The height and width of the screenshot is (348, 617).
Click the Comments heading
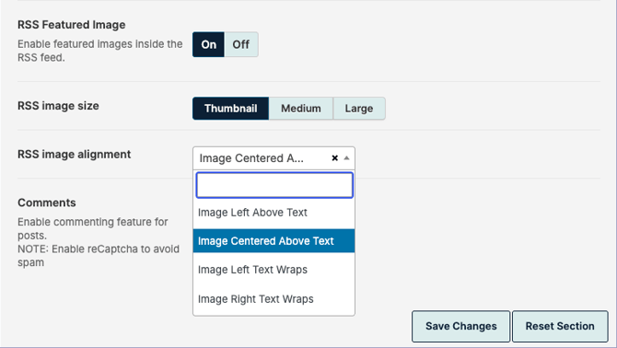click(x=47, y=203)
